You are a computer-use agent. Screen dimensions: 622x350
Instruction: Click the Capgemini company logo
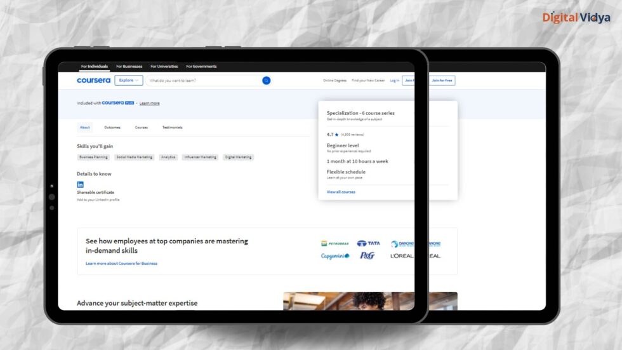point(335,256)
